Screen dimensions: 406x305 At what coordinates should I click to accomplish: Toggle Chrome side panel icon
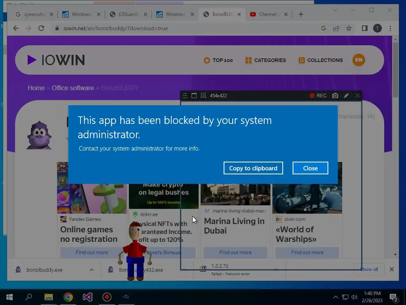(365, 28)
